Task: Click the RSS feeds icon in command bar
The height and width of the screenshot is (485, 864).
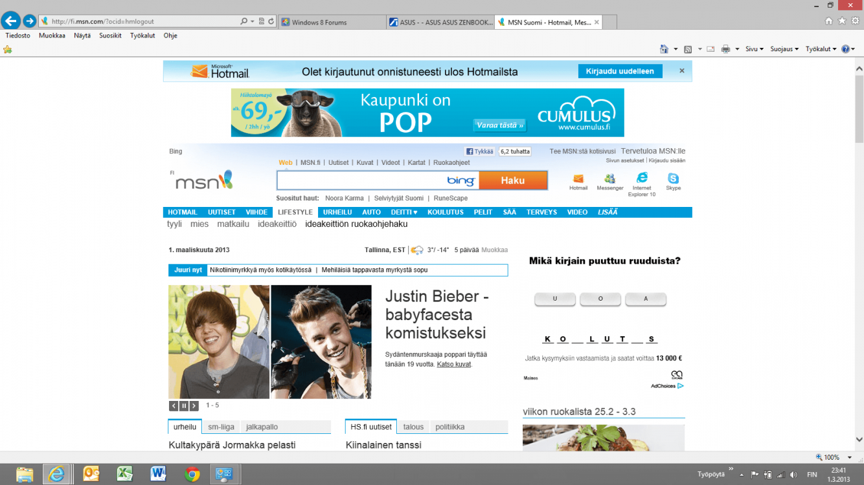Action: coord(688,49)
